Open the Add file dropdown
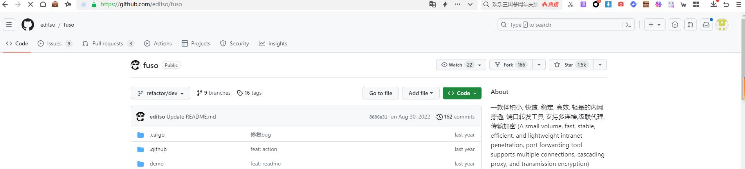 pyautogui.click(x=421, y=93)
